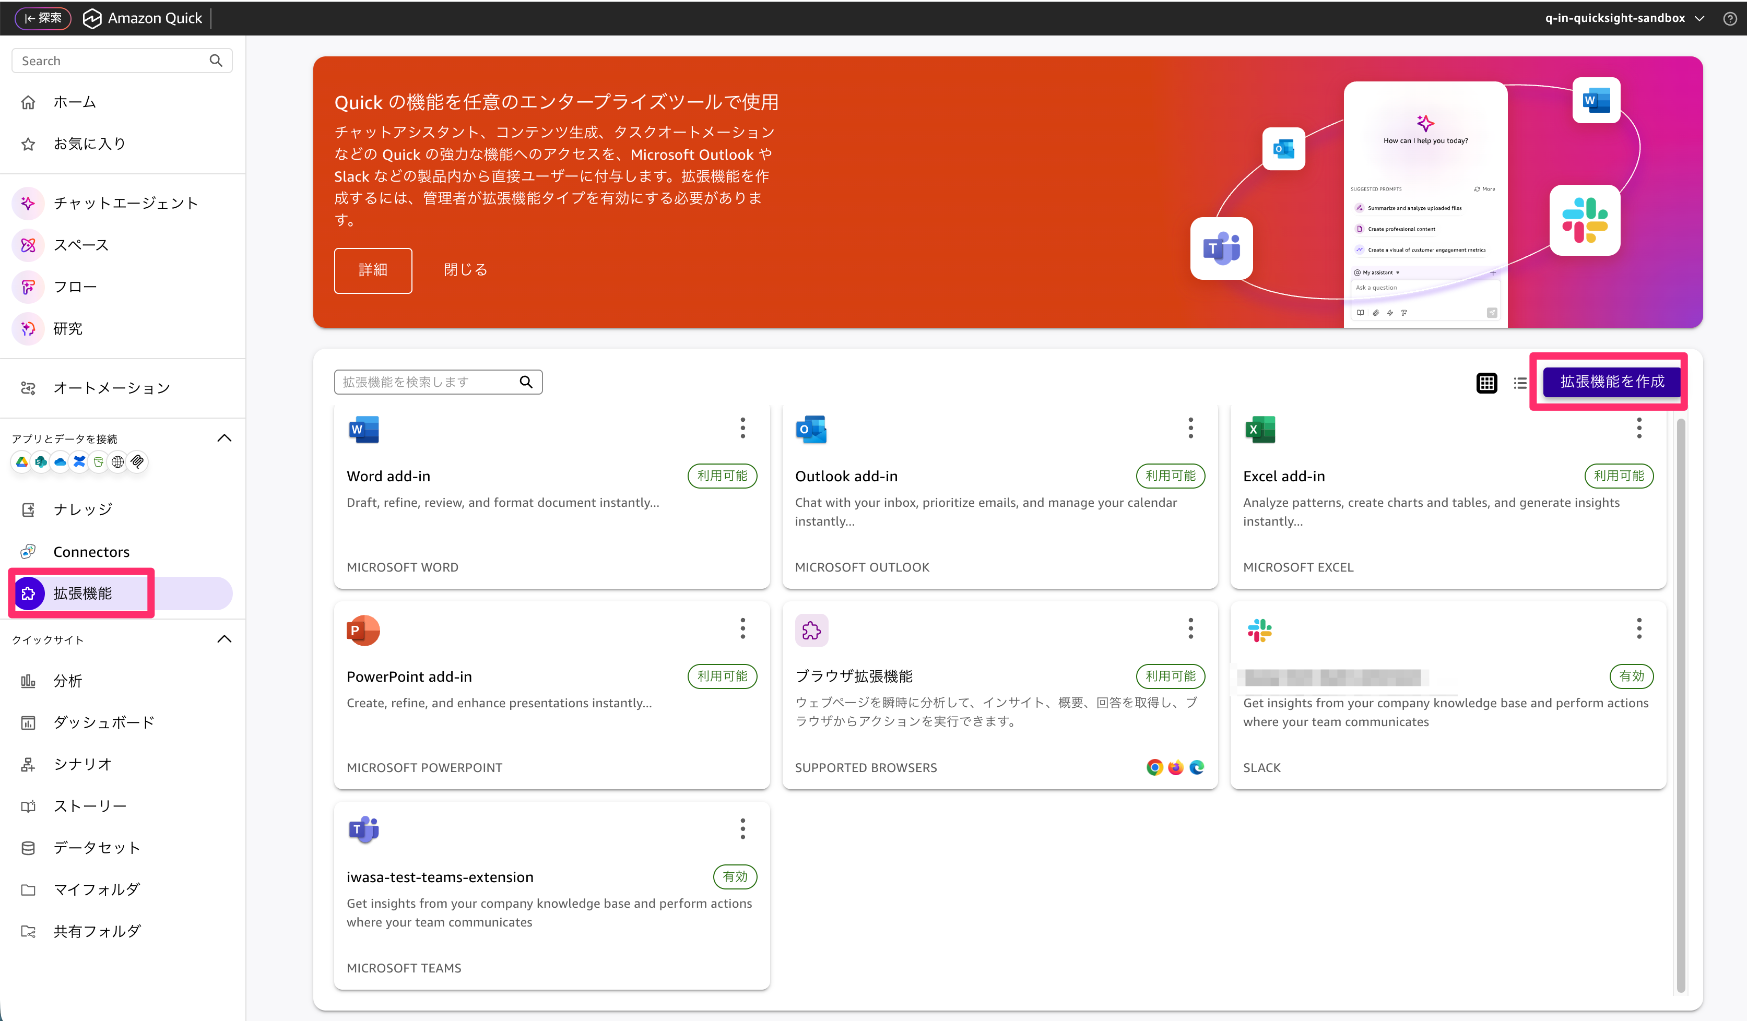Screen dimensions: 1747x1021
Task: Click the Teams card icon
Action: pyautogui.click(x=364, y=829)
